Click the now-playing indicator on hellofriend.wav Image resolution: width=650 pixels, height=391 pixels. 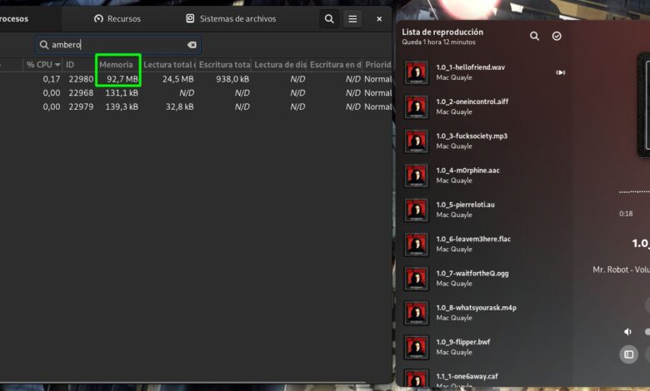560,72
